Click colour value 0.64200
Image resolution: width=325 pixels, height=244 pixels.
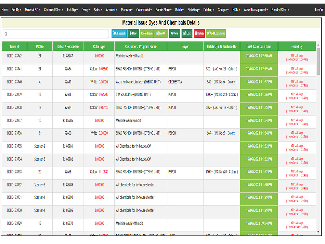103,94
